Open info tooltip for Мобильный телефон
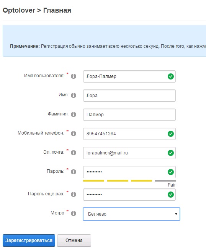 click(x=73, y=133)
